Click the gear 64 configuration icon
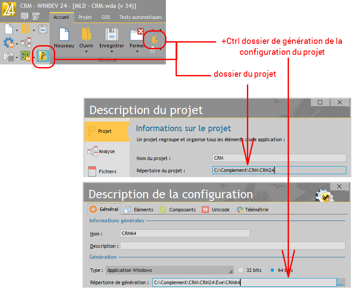 click(x=8, y=43)
